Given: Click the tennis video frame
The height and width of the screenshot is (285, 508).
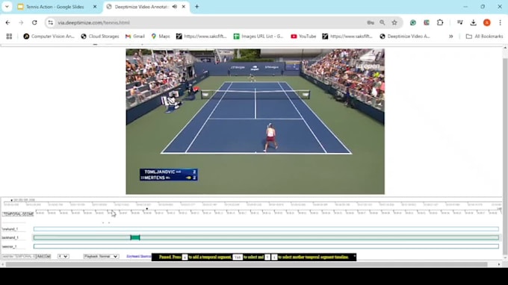Looking at the screenshot, I should pos(255,122).
